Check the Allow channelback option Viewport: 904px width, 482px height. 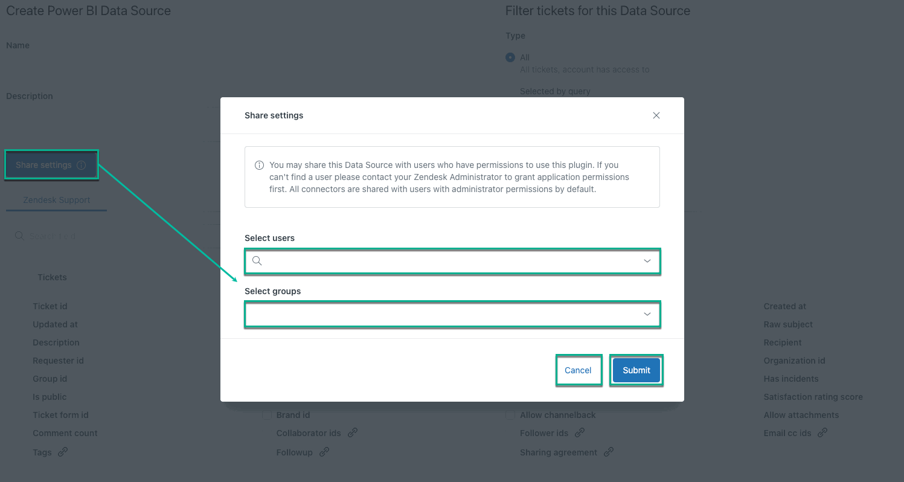click(510, 415)
